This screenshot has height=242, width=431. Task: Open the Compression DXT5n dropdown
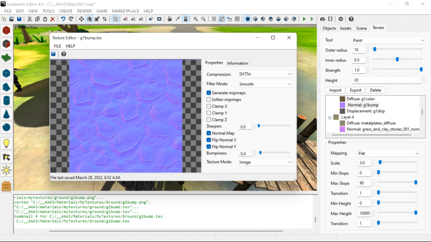pyautogui.click(x=265, y=74)
